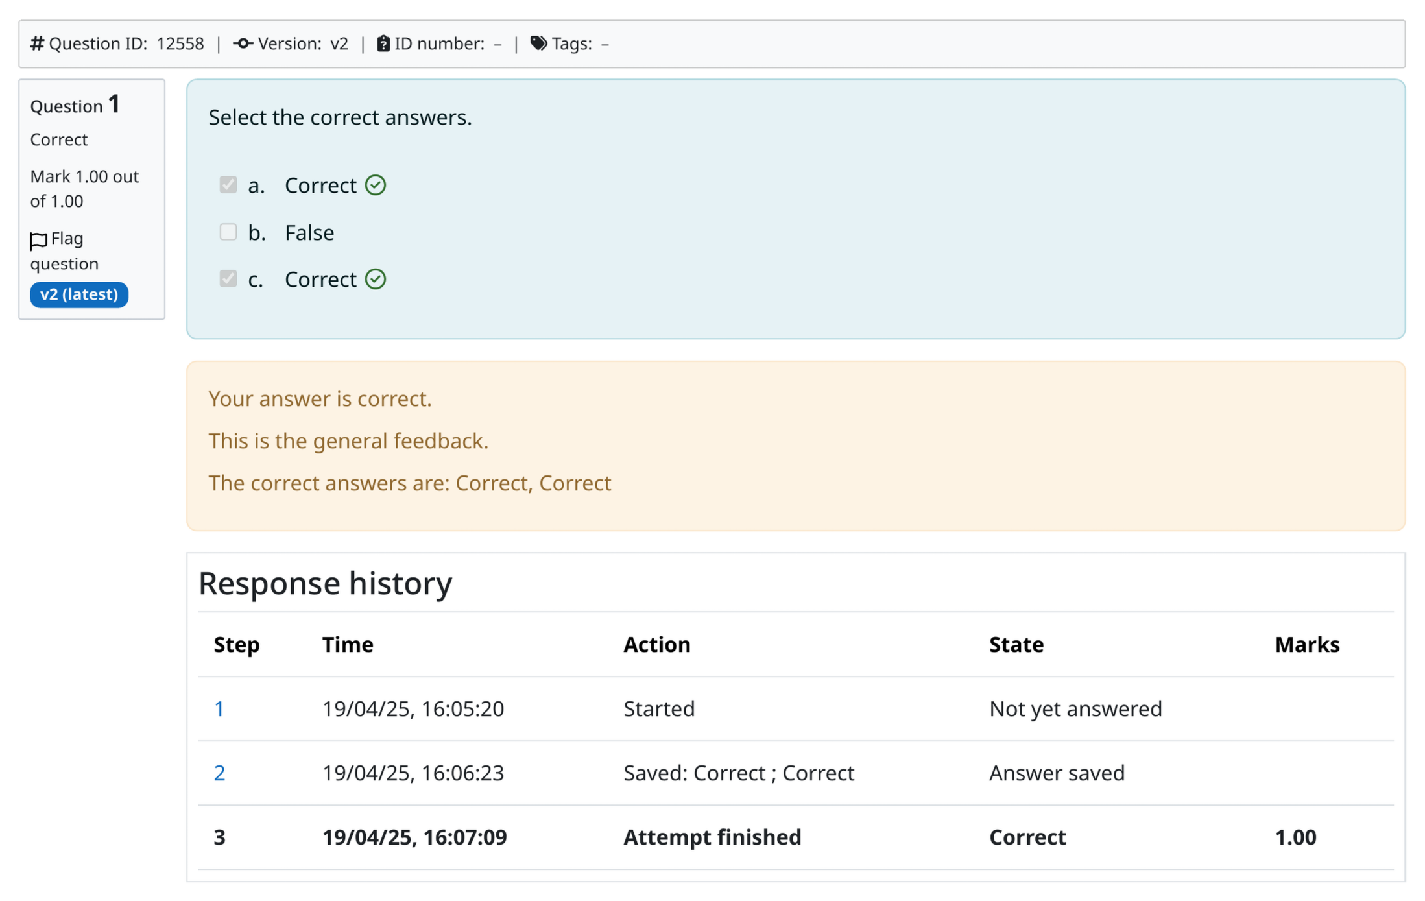Screen dimensions: 1425x901
Task: Click the Marks column header
Action: (1307, 645)
